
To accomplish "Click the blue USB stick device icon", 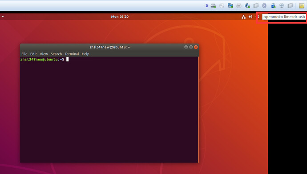I will (273, 6).
